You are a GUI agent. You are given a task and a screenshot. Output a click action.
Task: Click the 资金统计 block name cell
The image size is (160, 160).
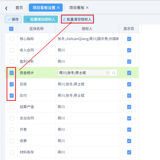pos(37,73)
